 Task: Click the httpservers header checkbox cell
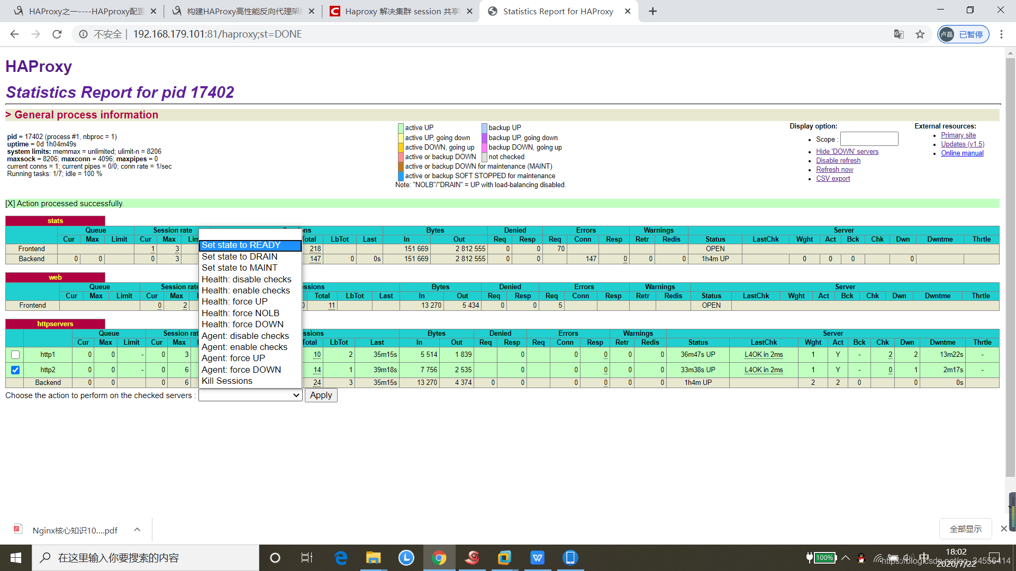(14, 338)
